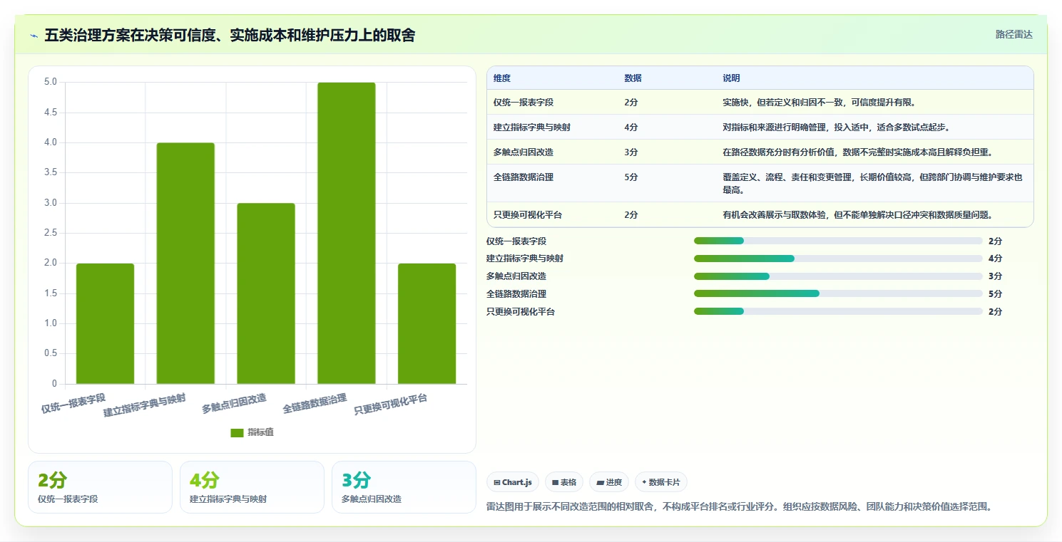Image resolution: width=1062 pixels, height=542 pixels.
Task: Click the 数据 column header in the table
Action: [x=633, y=78]
